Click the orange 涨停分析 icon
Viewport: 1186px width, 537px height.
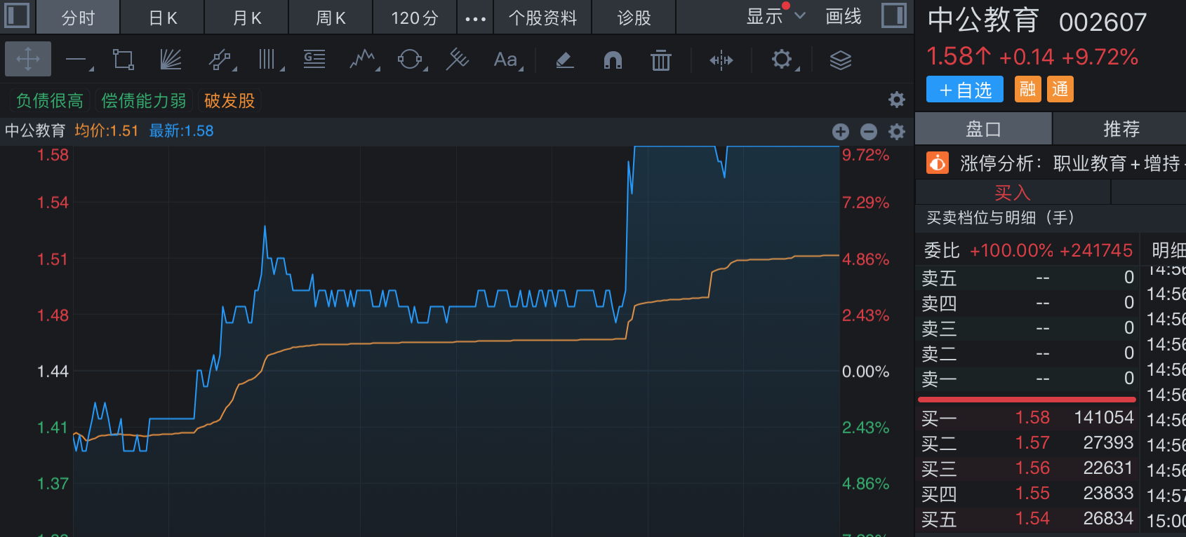(x=938, y=163)
